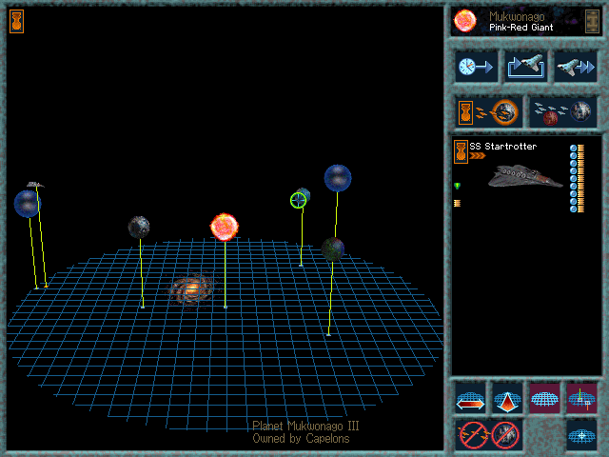
Task: Click the ship fast-forward arrows button
Action: tap(575, 67)
